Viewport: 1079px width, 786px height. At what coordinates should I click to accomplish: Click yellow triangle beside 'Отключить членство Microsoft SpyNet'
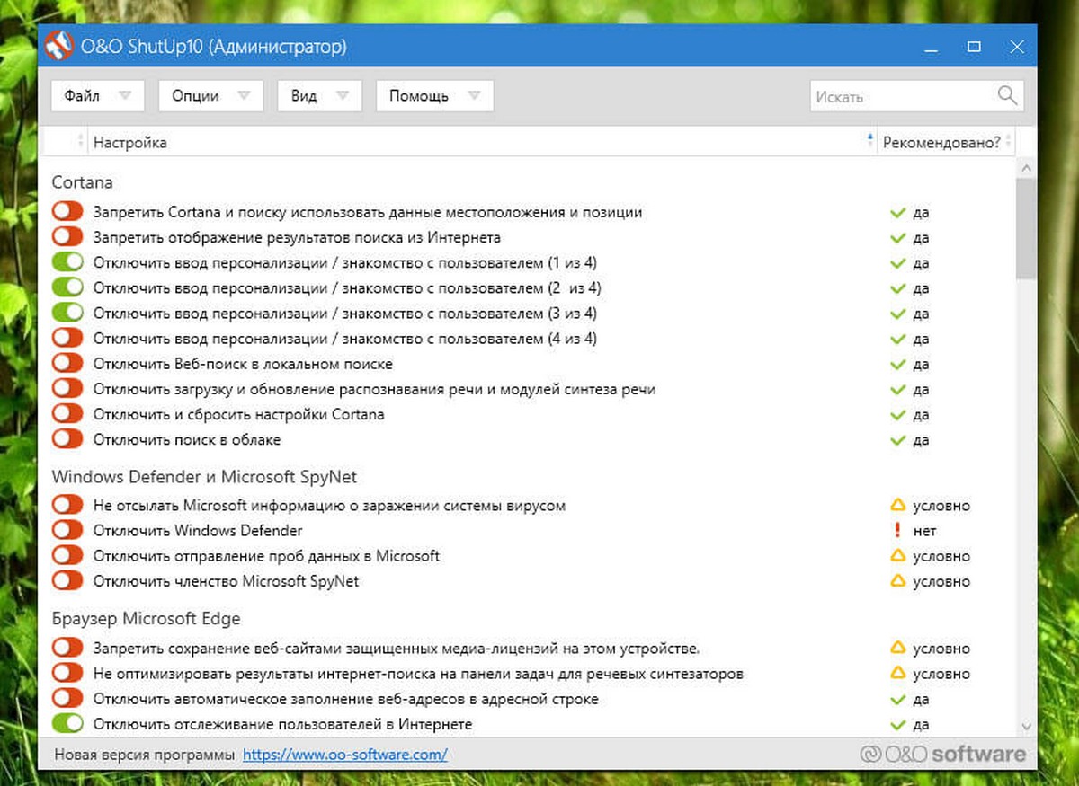896,581
